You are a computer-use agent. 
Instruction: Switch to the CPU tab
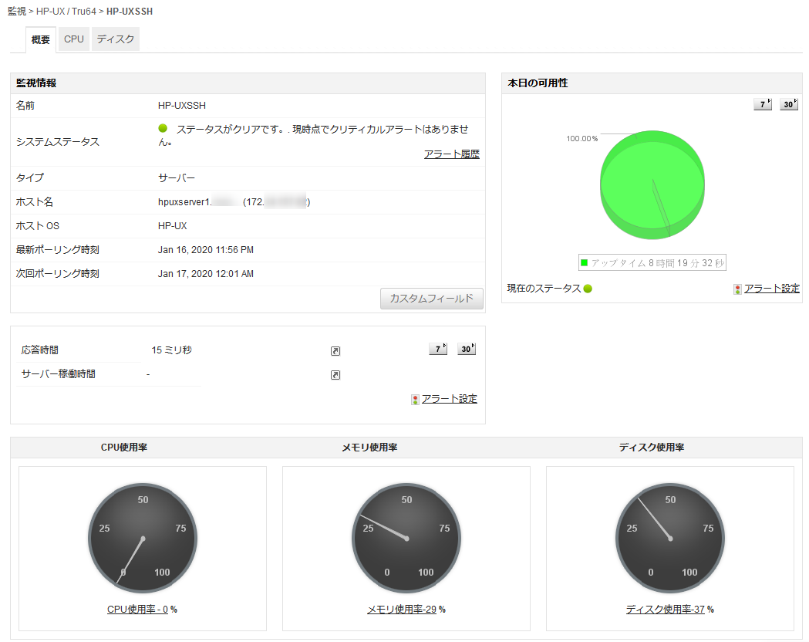coord(74,39)
